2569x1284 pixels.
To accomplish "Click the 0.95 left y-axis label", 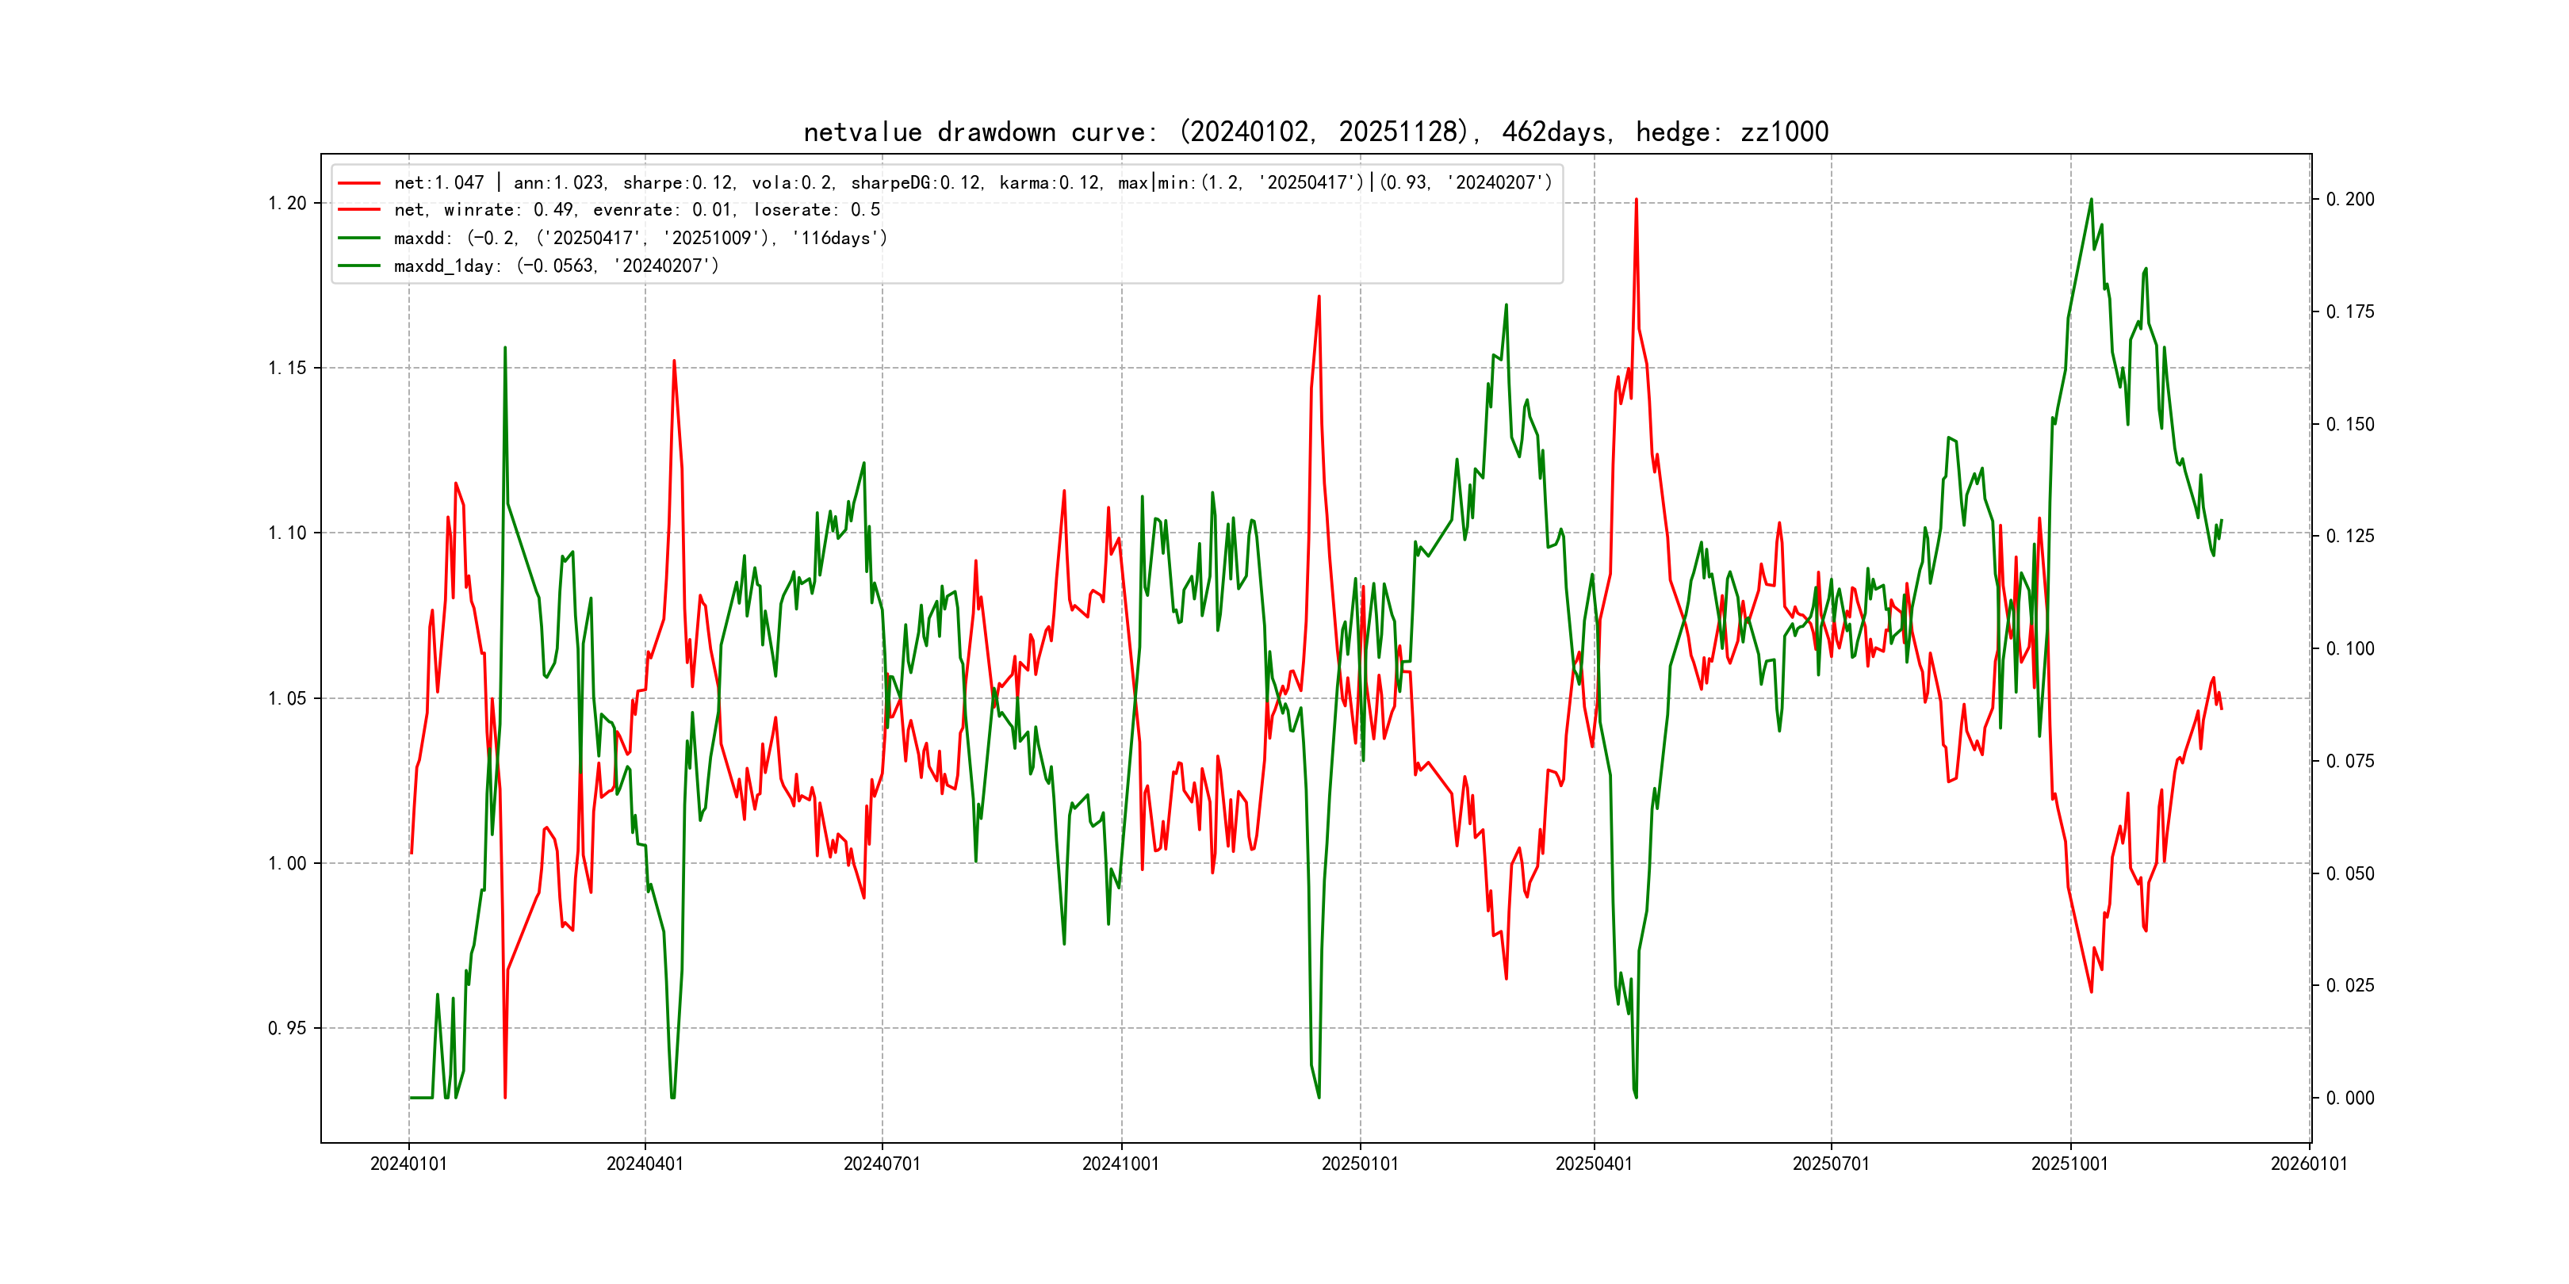I will [287, 1028].
